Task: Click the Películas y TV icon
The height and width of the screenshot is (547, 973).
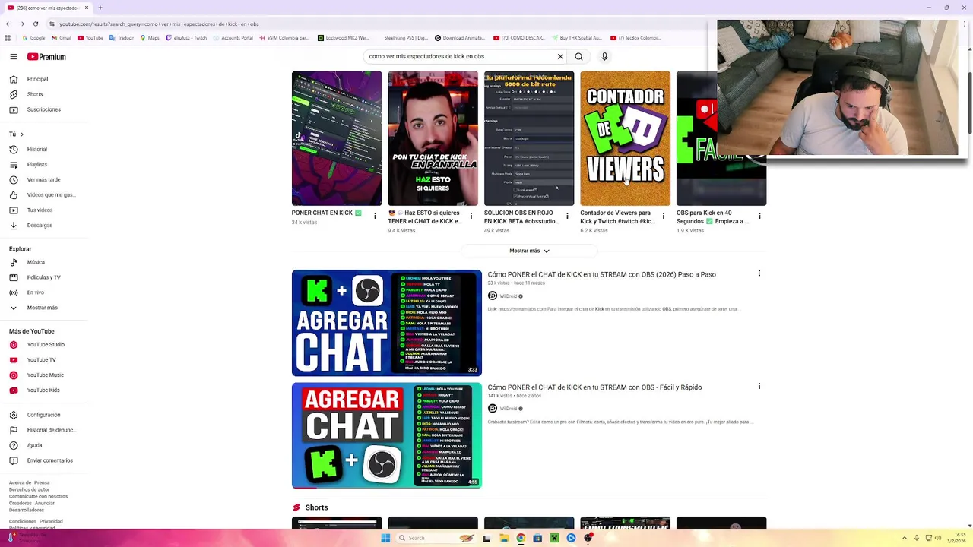Action: pos(13,277)
